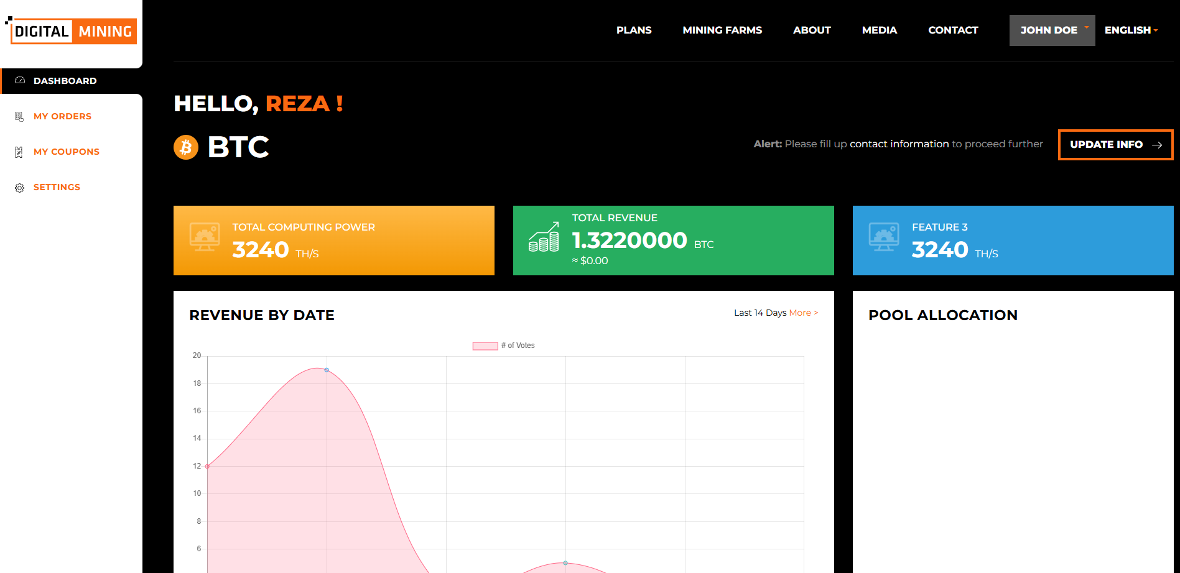Navigate to Mining Farms
This screenshot has width=1180, height=573.
(722, 30)
